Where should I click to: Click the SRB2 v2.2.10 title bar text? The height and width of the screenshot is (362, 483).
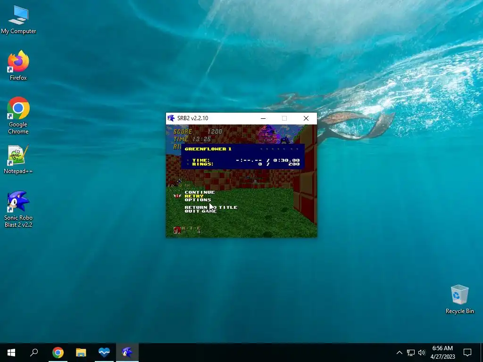(x=192, y=118)
